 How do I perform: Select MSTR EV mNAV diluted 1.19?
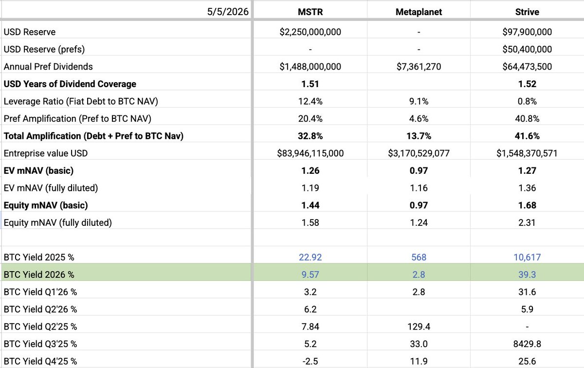[x=310, y=188]
